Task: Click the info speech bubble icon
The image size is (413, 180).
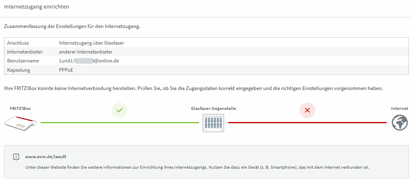Action: pos(16,157)
